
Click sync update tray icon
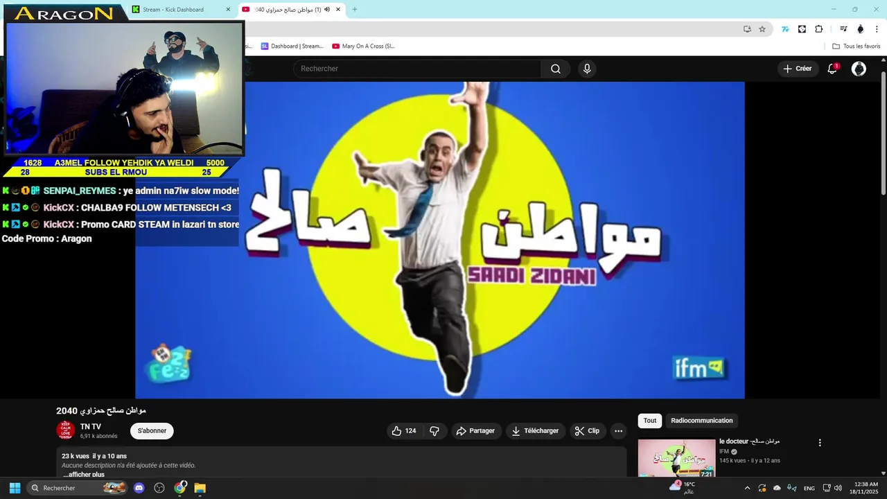[762, 488]
